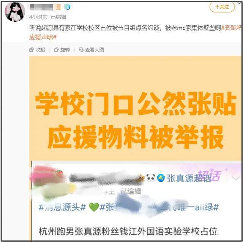Click the 收起 collapse icon
The image size is (243, 242).
[31, 50]
